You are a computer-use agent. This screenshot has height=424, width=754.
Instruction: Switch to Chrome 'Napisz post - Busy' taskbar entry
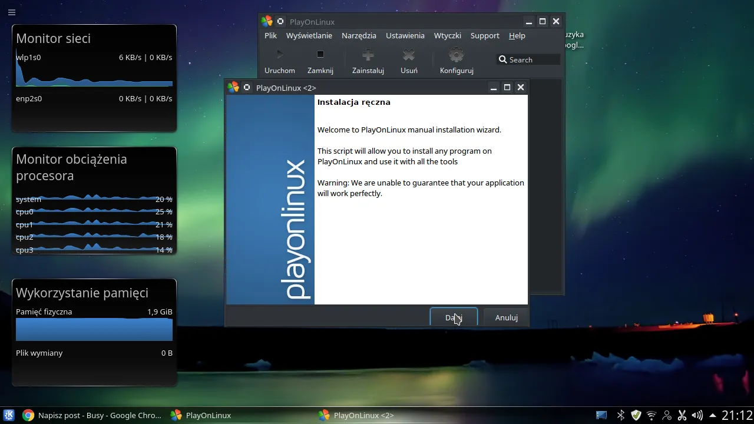click(92, 415)
